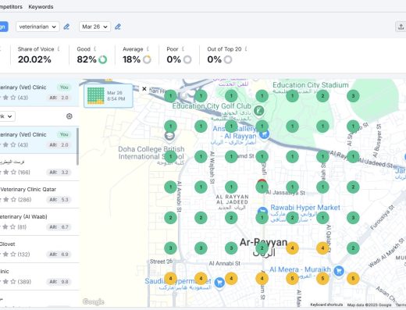Click the Google logo on the map
Screen dimensions: 406x310
pos(94,301)
